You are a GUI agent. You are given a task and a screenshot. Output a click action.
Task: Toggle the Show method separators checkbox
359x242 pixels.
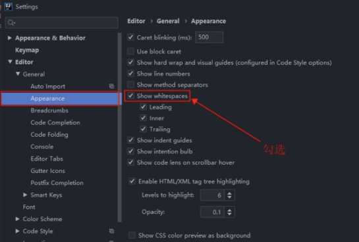(130, 85)
